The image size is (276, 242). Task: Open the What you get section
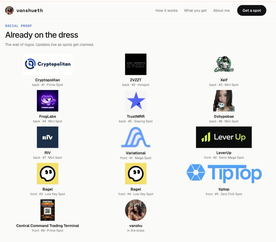(195, 11)
